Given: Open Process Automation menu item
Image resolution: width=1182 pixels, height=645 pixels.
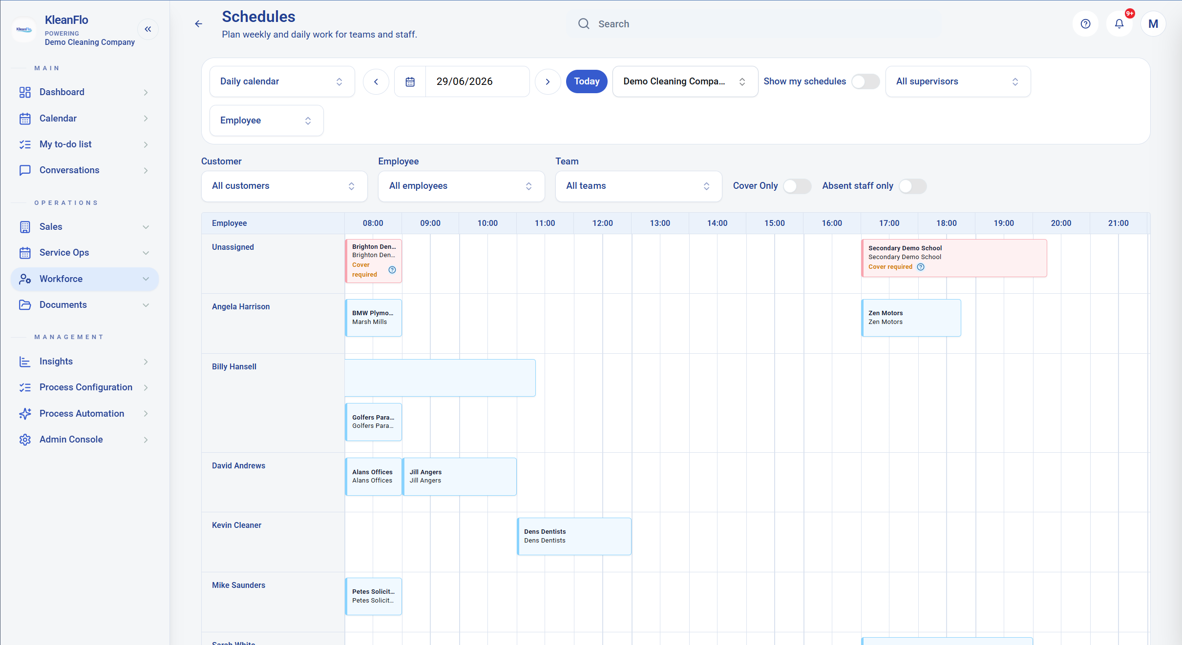Looking at the screenshot, I should pyautogui.click(x=84, y=414).
